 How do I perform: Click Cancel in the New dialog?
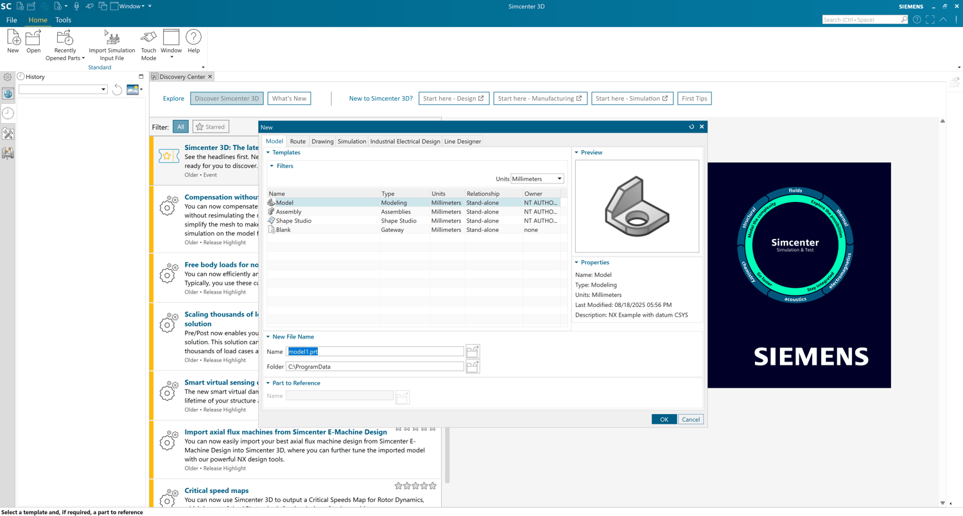(x=691, y=419)
